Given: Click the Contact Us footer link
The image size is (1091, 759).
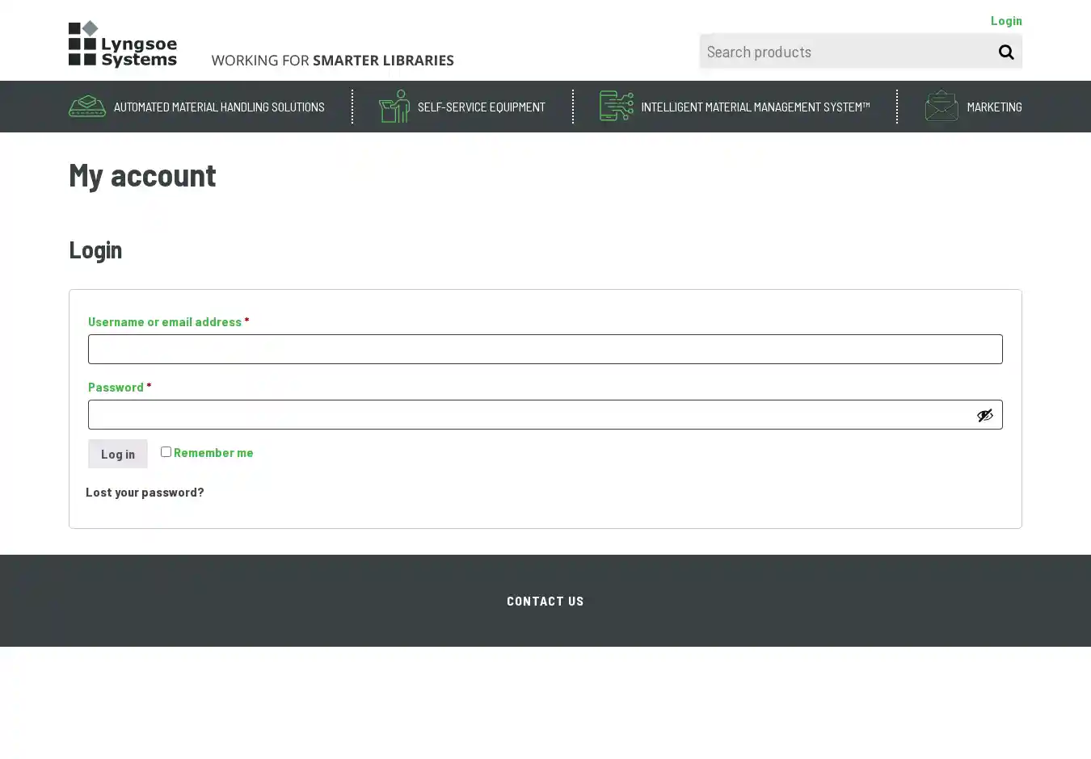Looking at the screenshot, I should pos(545,601).
